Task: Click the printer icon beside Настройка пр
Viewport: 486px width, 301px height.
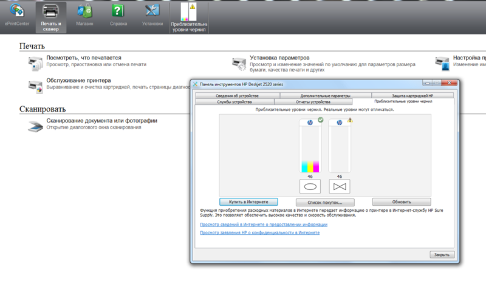Action: (x=442, y=64)
